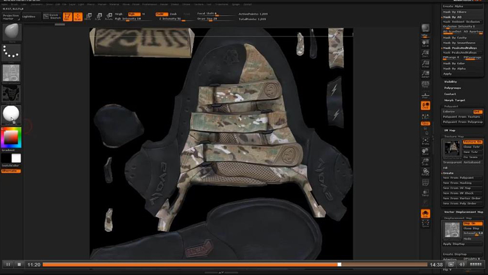
Task: Choose the Move transform tool
Action: point(88,16)
